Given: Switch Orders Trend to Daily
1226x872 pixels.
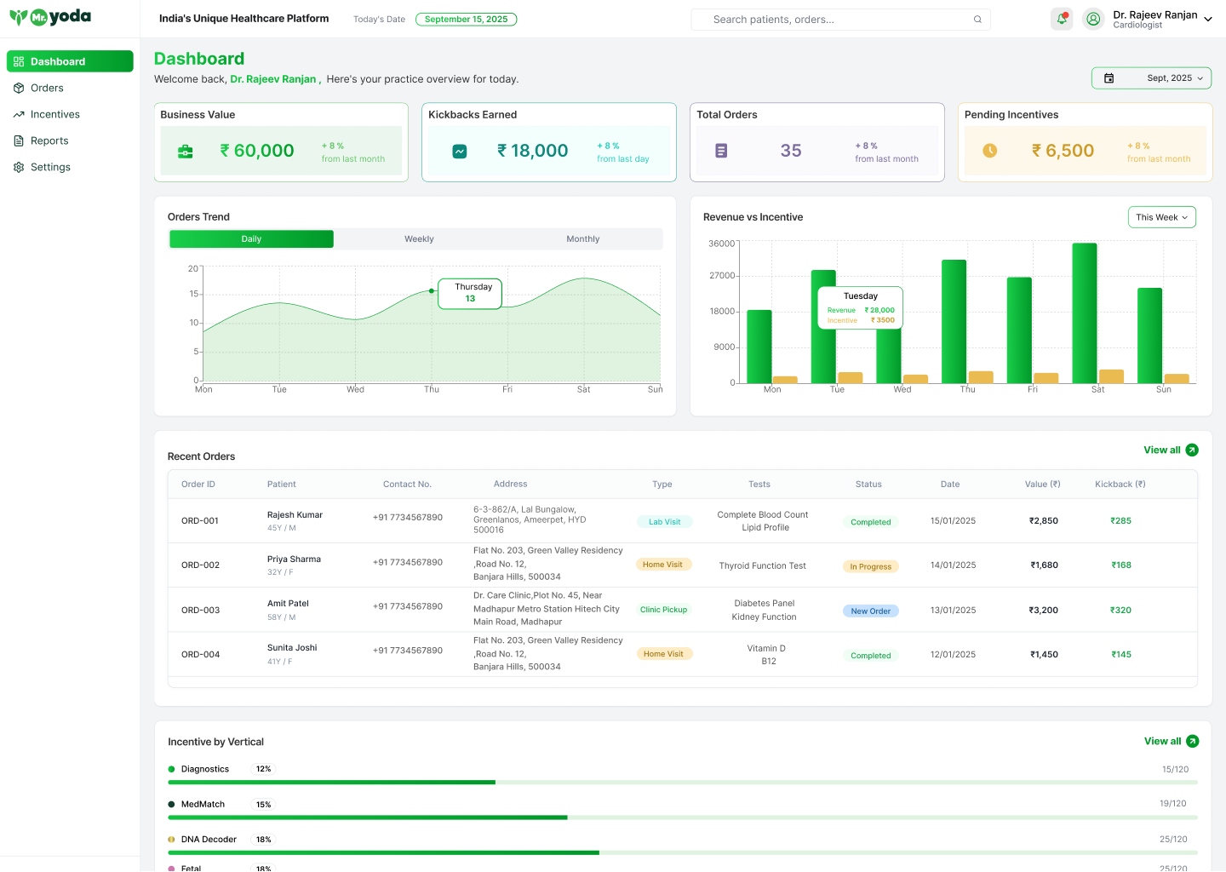Looking at the screenshot, I should point(251,239).
